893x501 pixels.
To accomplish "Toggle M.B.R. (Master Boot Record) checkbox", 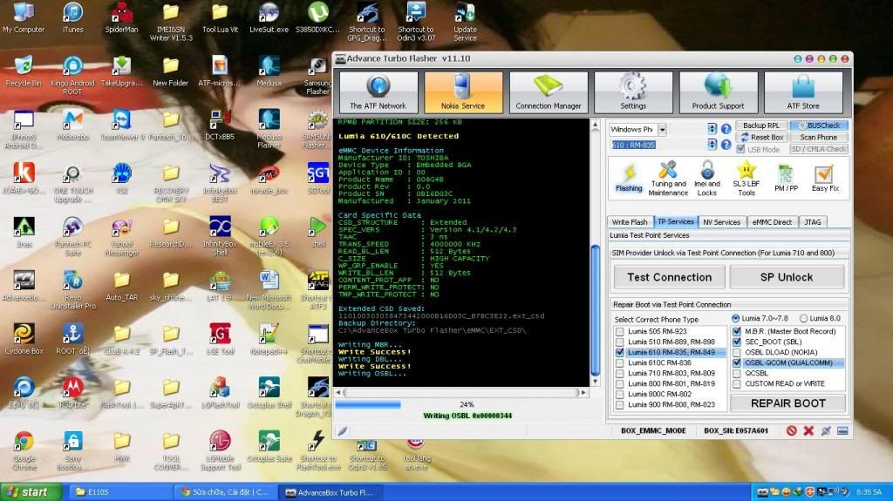I will [x=736, y=331].
